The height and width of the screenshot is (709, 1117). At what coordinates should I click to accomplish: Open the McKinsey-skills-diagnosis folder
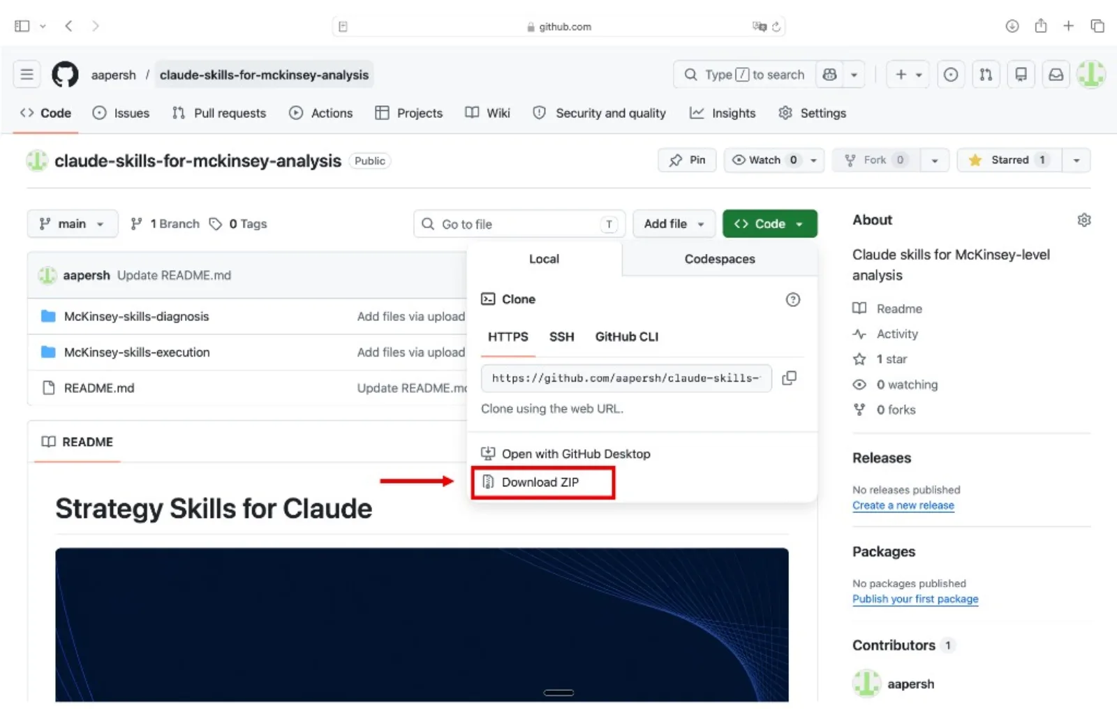[x=137, y=317]
